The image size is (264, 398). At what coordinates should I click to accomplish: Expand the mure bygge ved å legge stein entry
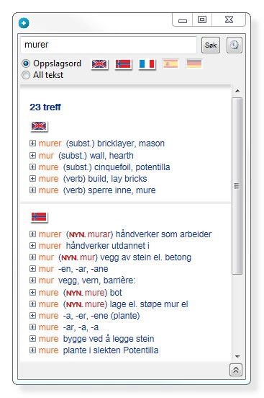(32, 338)
